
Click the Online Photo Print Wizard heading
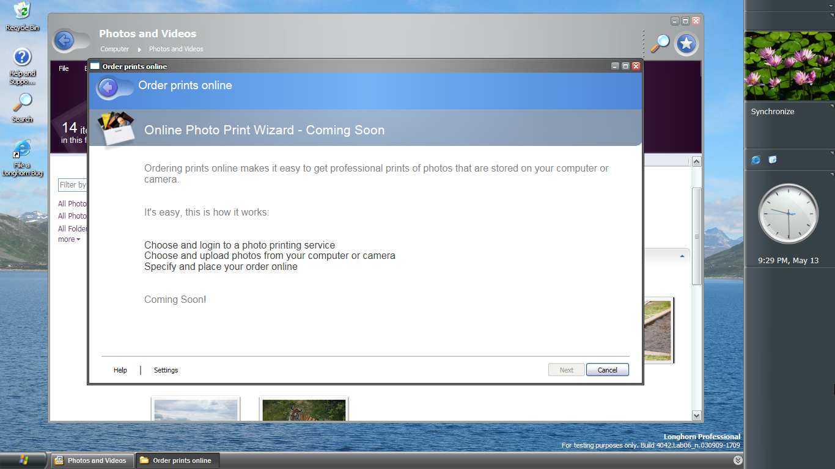click(265, 130)
